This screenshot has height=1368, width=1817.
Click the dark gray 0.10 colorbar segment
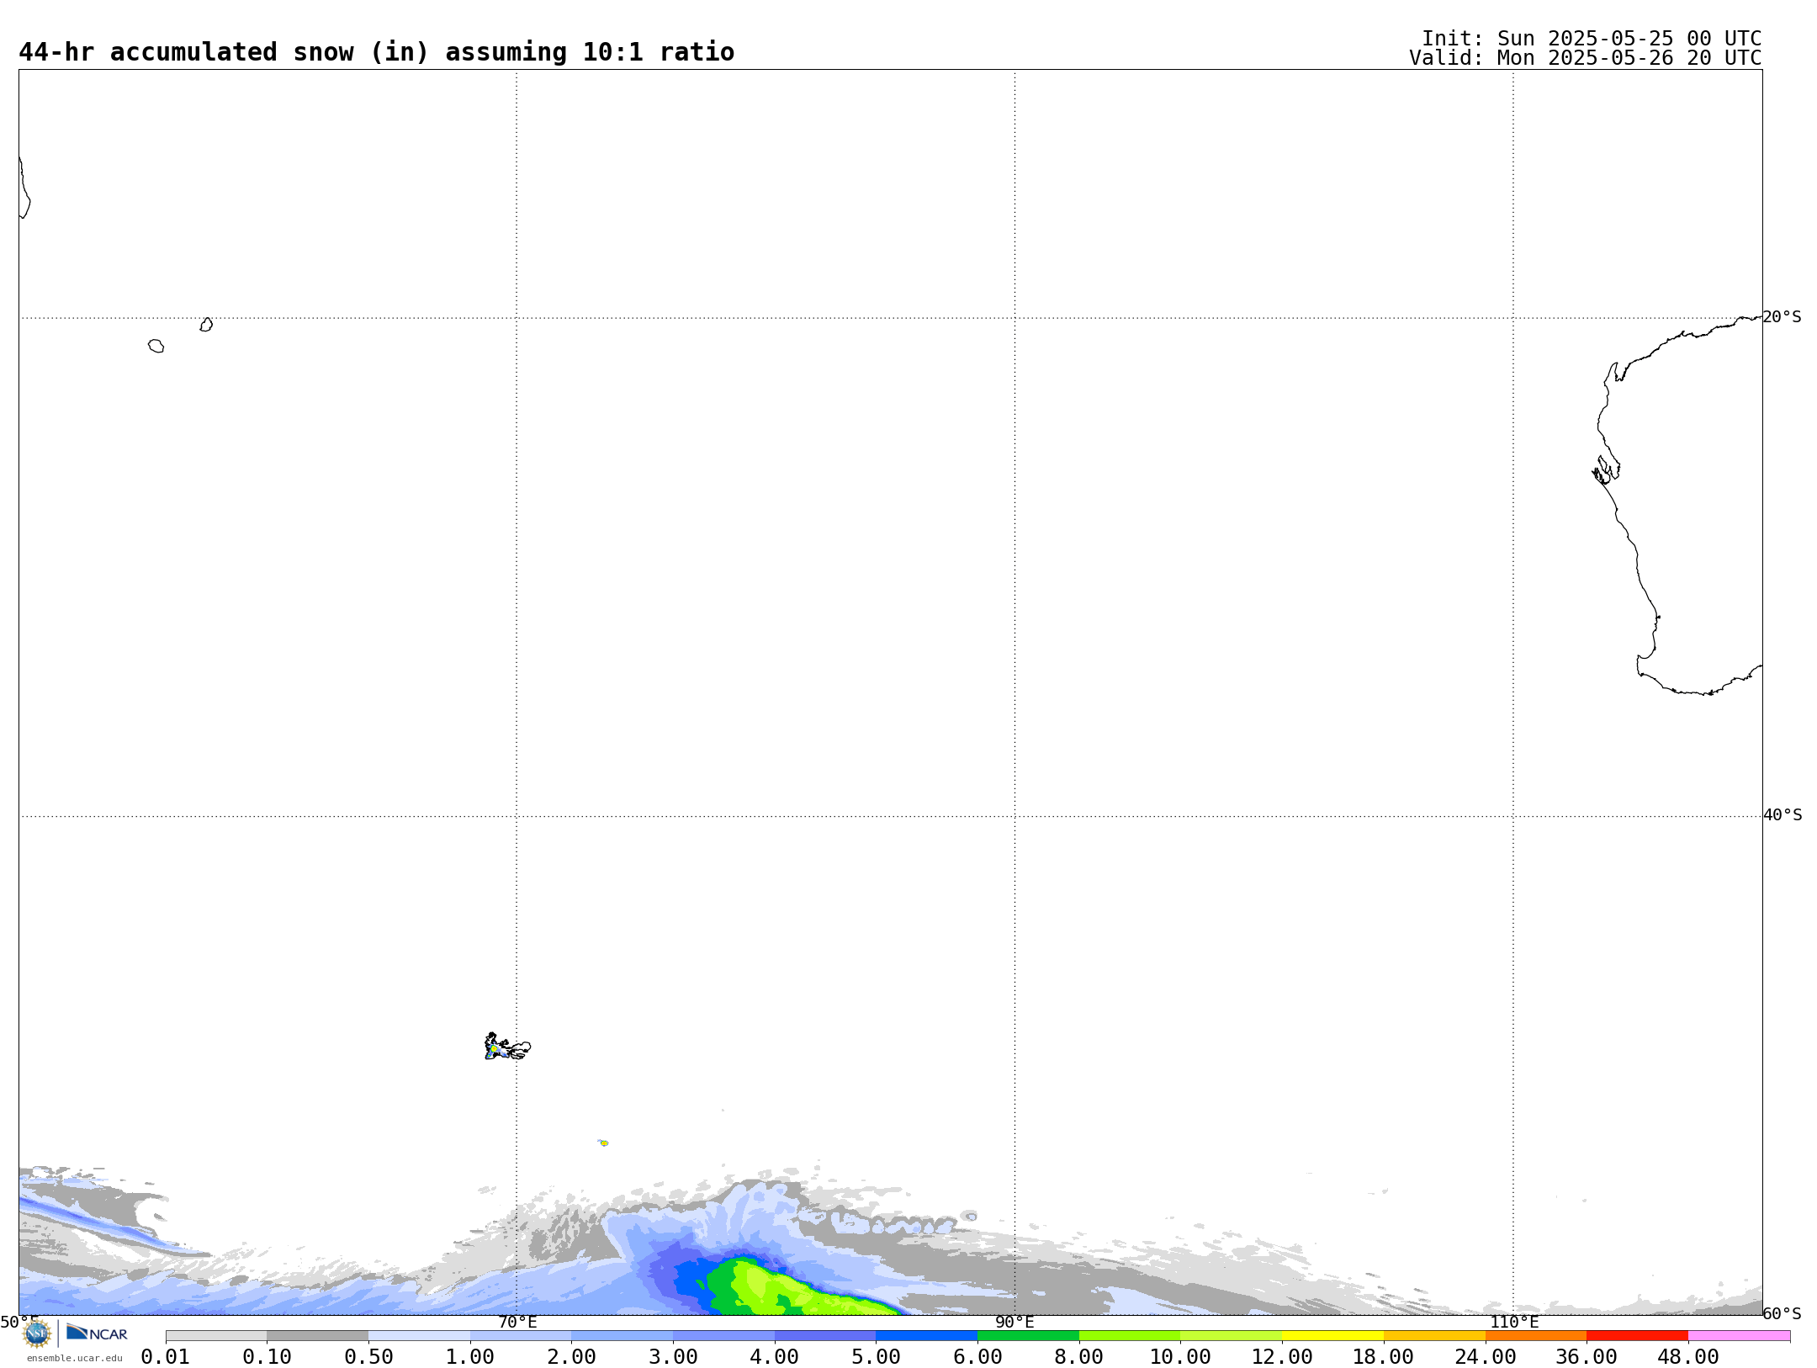317,1336
